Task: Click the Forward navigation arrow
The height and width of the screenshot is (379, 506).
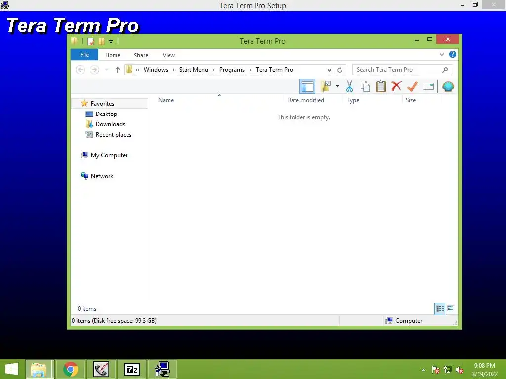Action: tap(94, 70)
